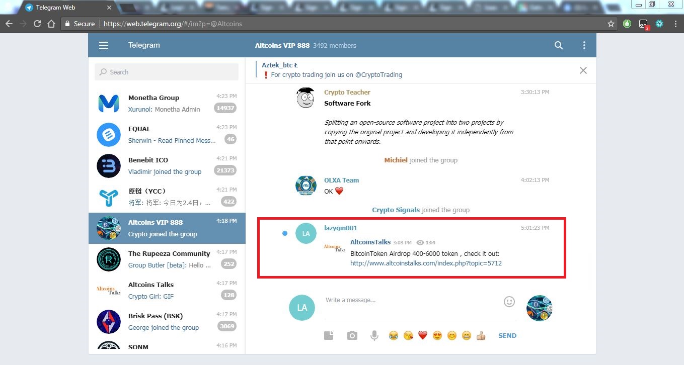Click the group avatar beside message box
Image resolution: width=684 pixels, height=365 pixels.
click(x=539, y=308)
